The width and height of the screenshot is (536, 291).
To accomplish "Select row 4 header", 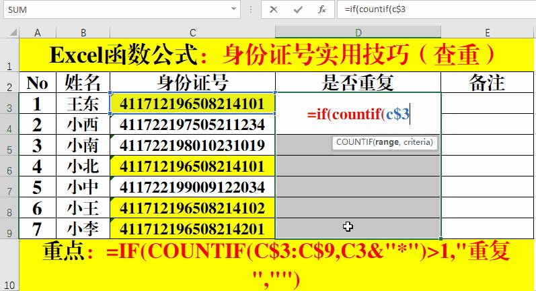I will (9, 124).
